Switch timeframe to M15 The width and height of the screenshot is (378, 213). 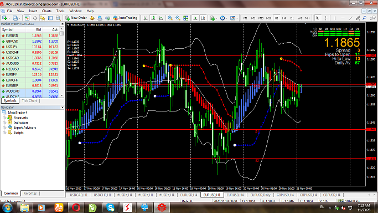tap(261, 18)
